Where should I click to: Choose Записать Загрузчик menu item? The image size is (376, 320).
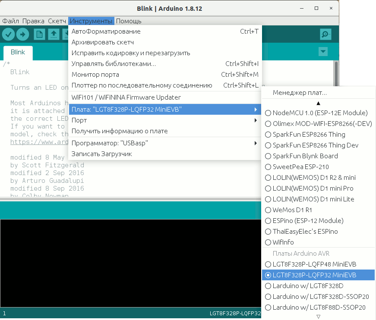tap(165, 154)
